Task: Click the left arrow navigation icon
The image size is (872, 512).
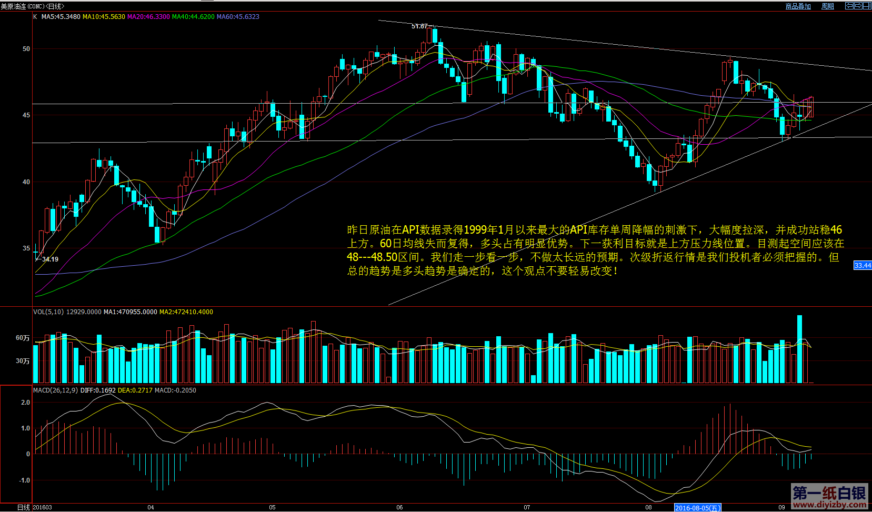Action: (849, 6)
